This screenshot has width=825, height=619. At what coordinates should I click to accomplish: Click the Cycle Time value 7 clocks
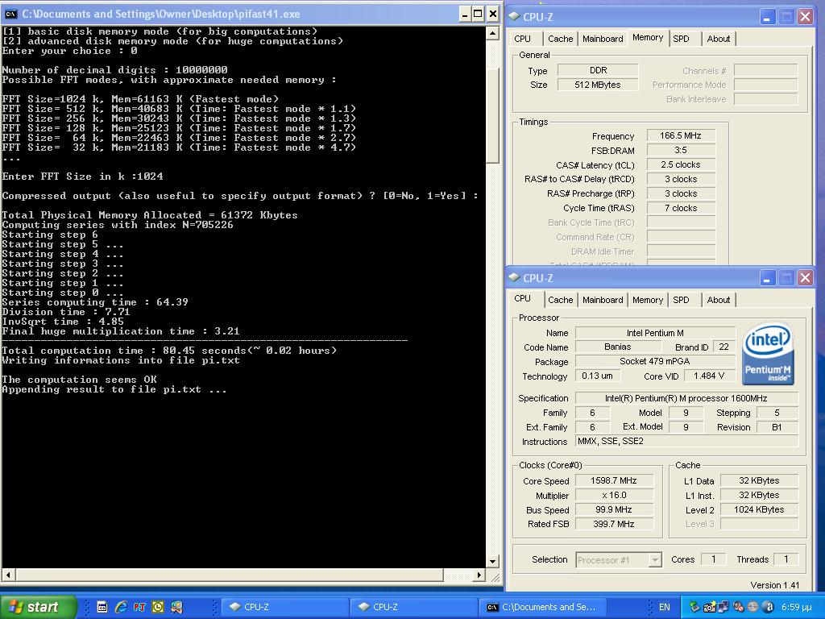681,208
